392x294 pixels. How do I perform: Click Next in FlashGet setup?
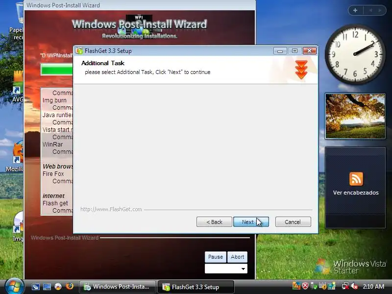coord(251,222)
